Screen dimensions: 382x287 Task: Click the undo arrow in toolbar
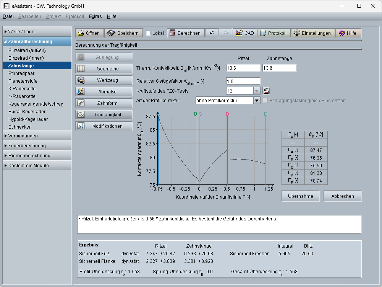212,33
